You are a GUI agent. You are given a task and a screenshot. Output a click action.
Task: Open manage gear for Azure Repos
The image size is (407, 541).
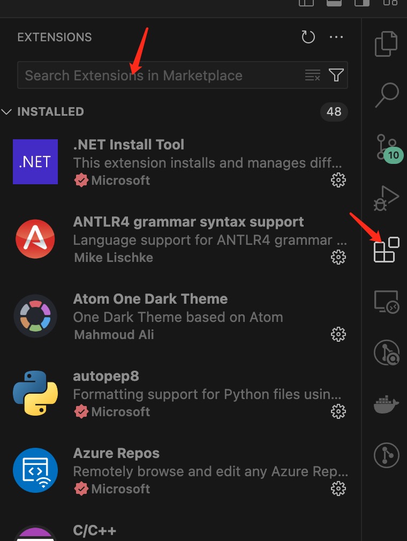(x=338, y=489)
